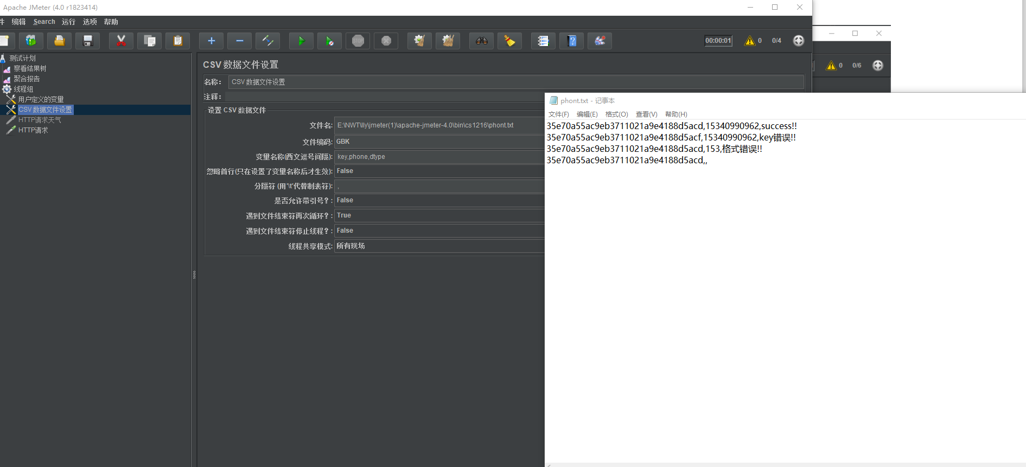
Task: Open the 运行 menu
Action: (x=68, y=22)
